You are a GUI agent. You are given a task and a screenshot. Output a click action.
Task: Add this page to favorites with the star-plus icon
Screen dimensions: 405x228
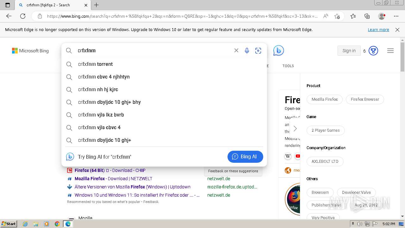pyautogui.click(x=337, y=16)
